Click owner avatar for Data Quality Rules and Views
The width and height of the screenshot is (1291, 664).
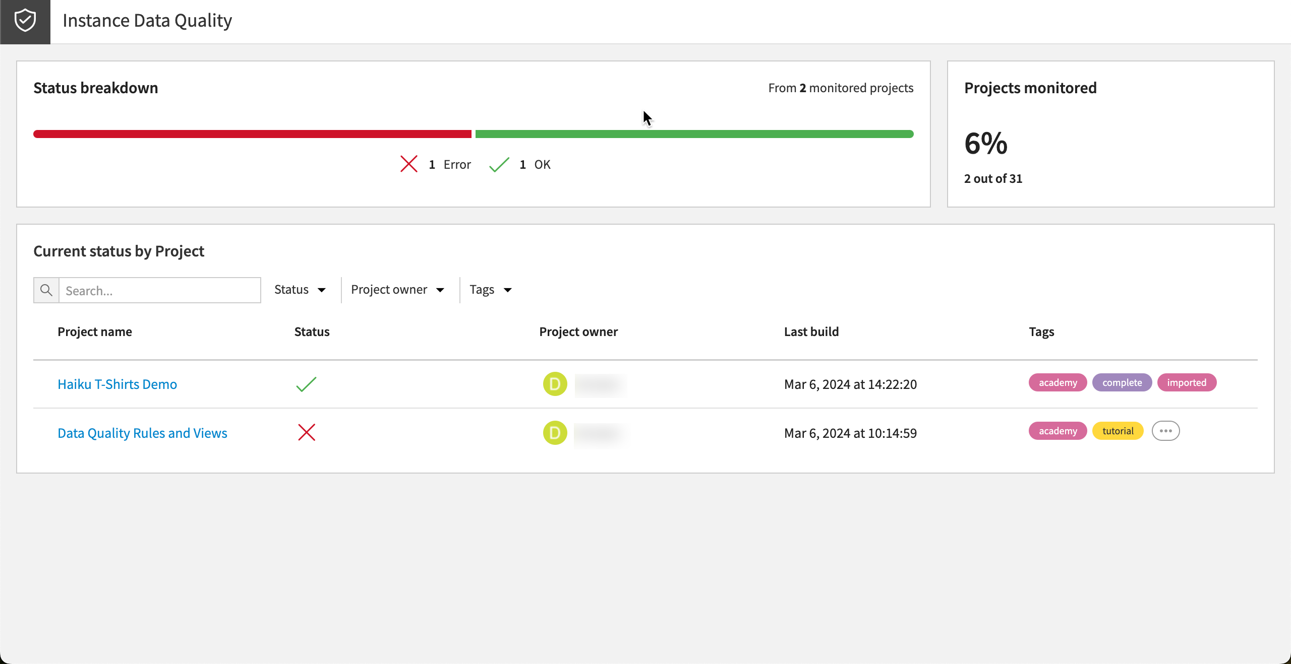click(555, 433)
